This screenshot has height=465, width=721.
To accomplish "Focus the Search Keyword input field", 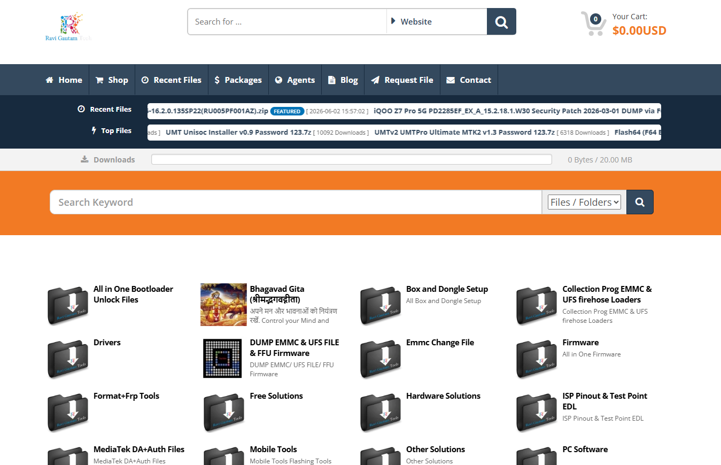I will coord(296,202).
